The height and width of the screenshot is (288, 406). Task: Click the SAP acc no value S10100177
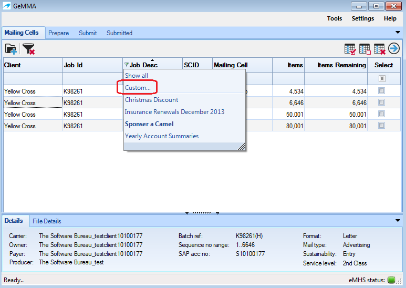(x=250, y=253)
